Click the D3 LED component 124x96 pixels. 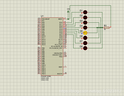(x=85, y=23)
